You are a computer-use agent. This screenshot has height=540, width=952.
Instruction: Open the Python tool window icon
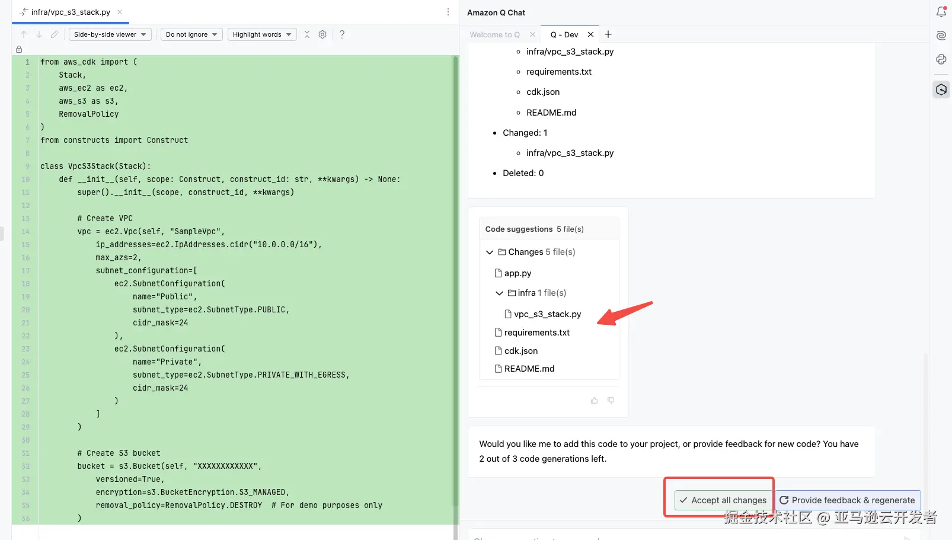[941, 59]
